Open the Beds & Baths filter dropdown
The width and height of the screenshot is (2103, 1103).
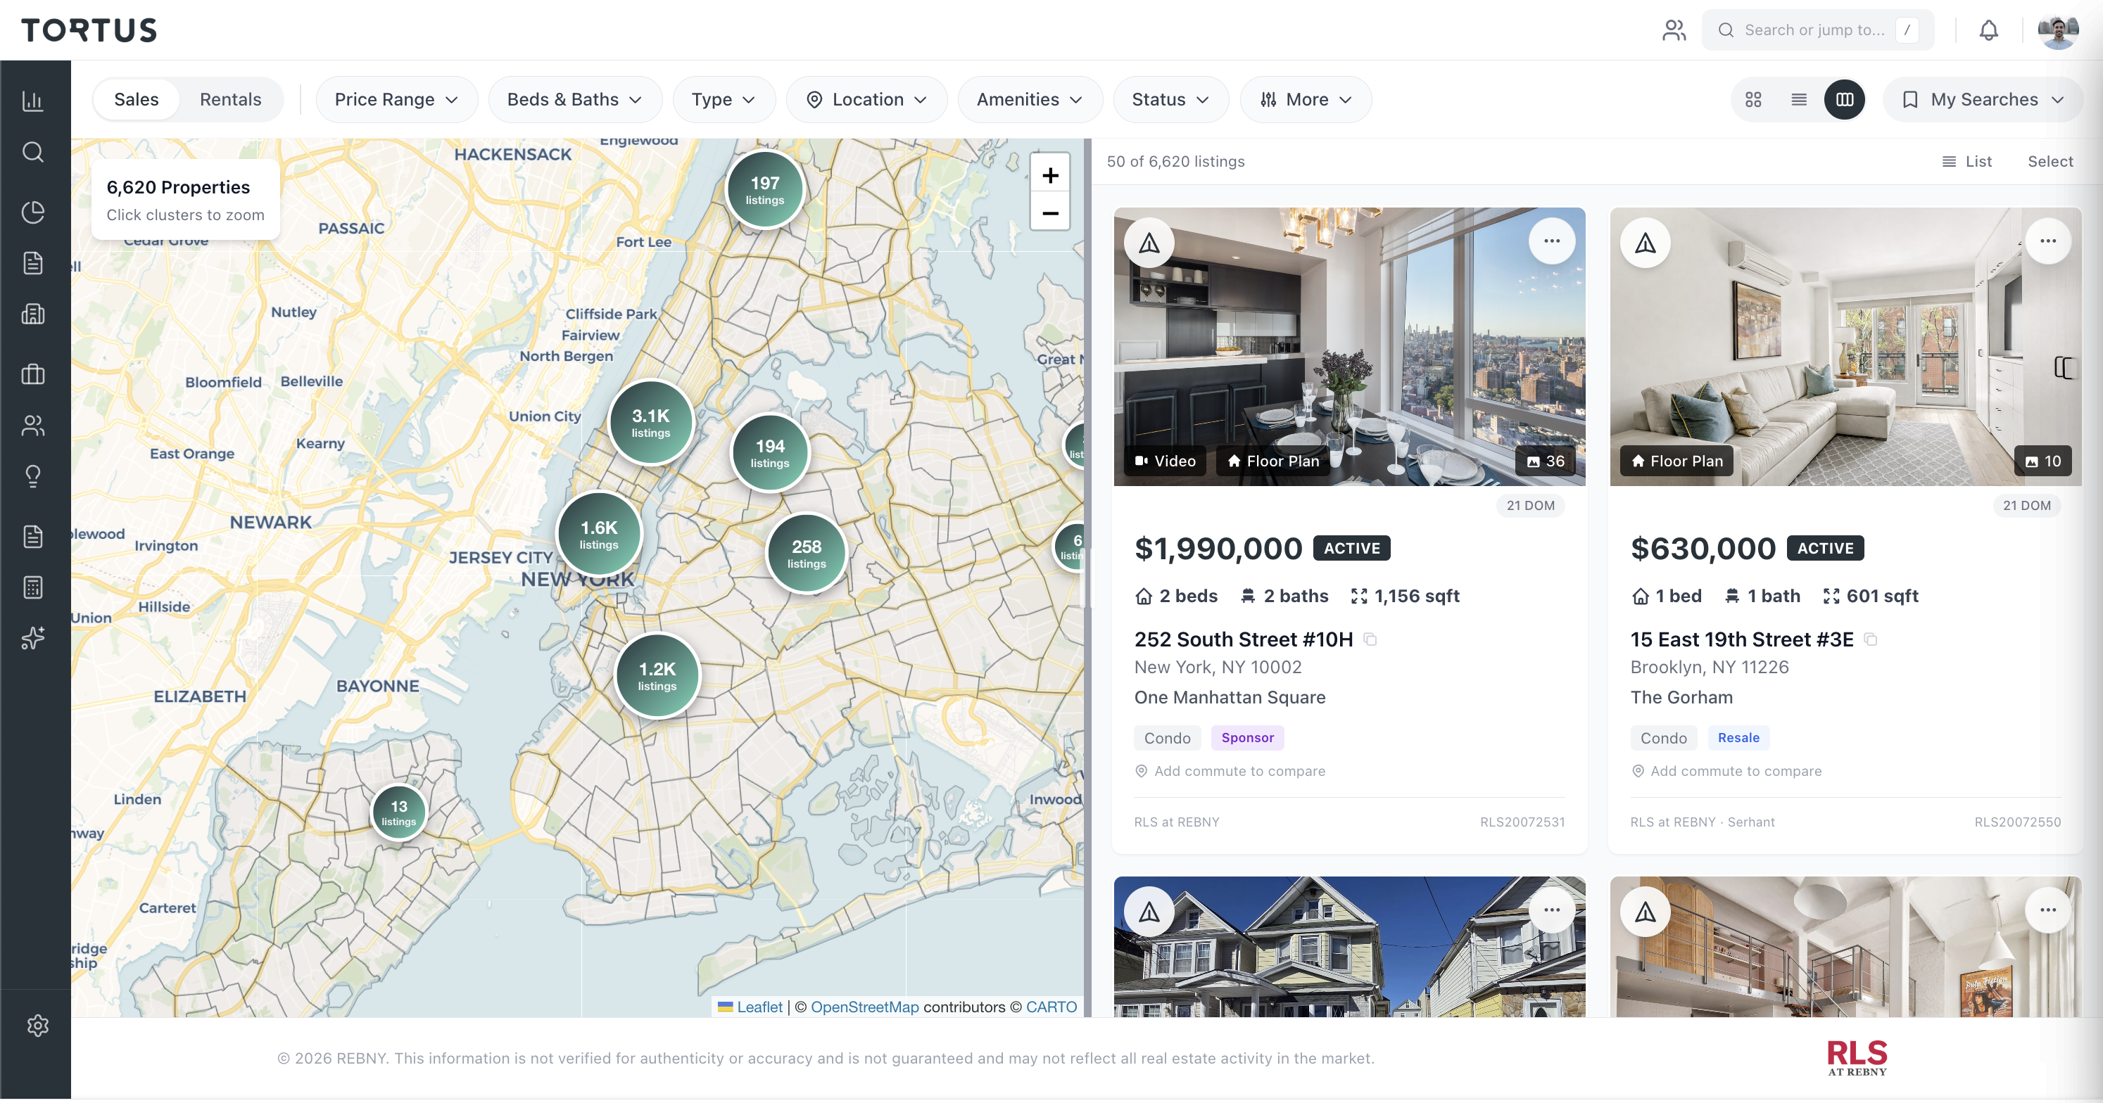574,99
